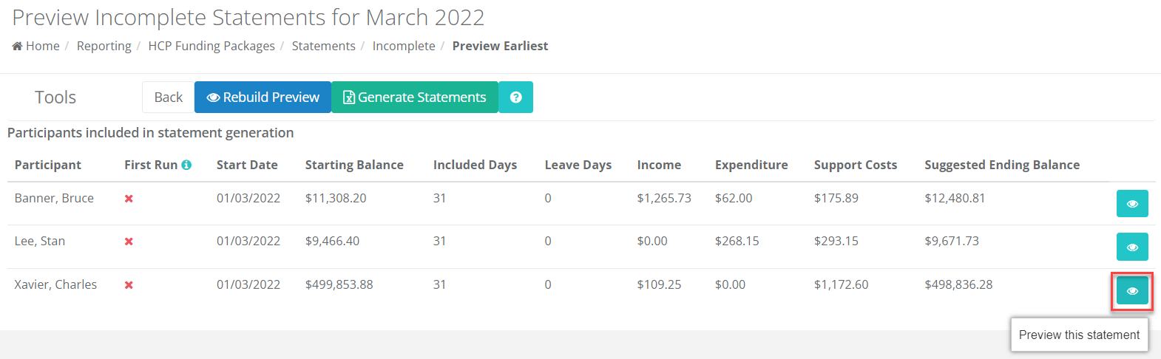Viewport: 1161px width, 359px height.
Task: Go Back using the Back button
Action: point(168,98)
